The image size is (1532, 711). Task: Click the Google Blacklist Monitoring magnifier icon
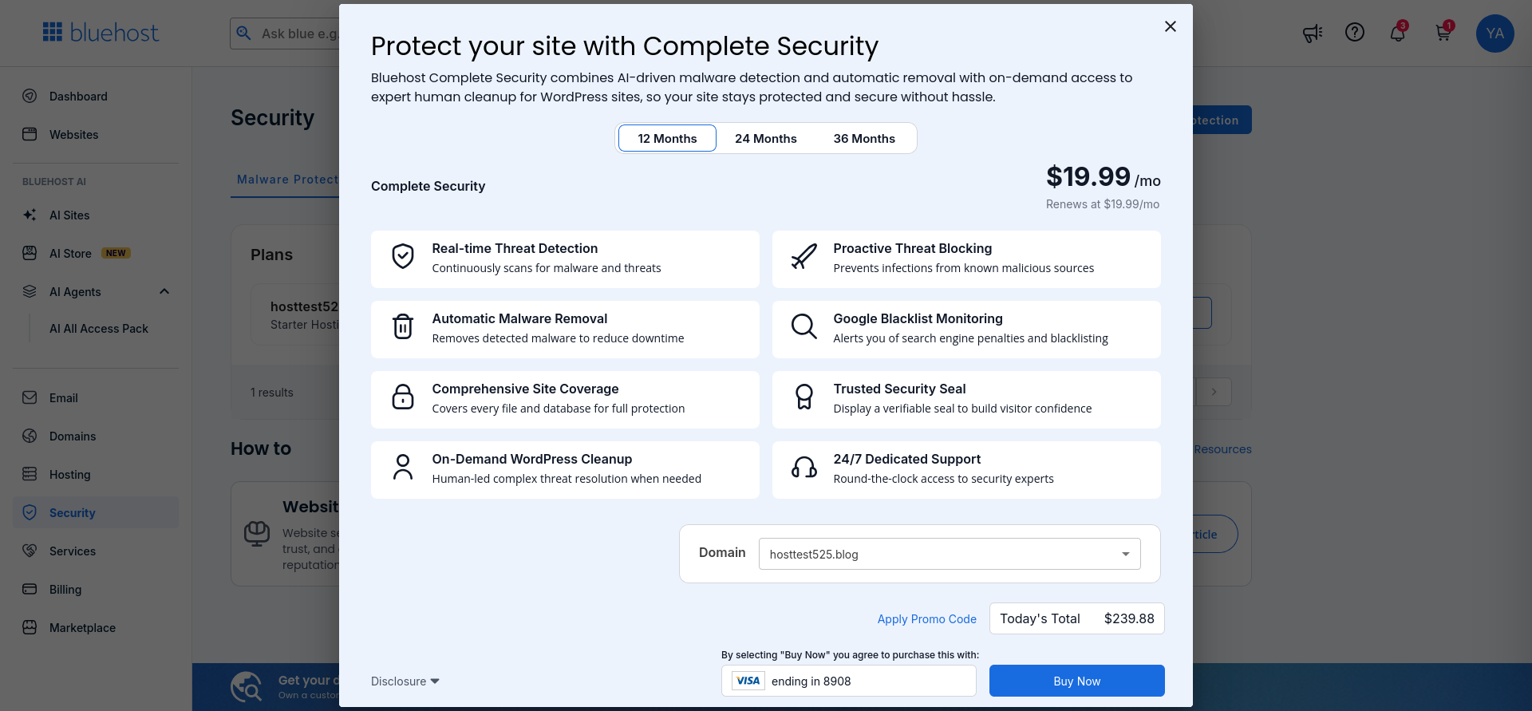[804, 326]
